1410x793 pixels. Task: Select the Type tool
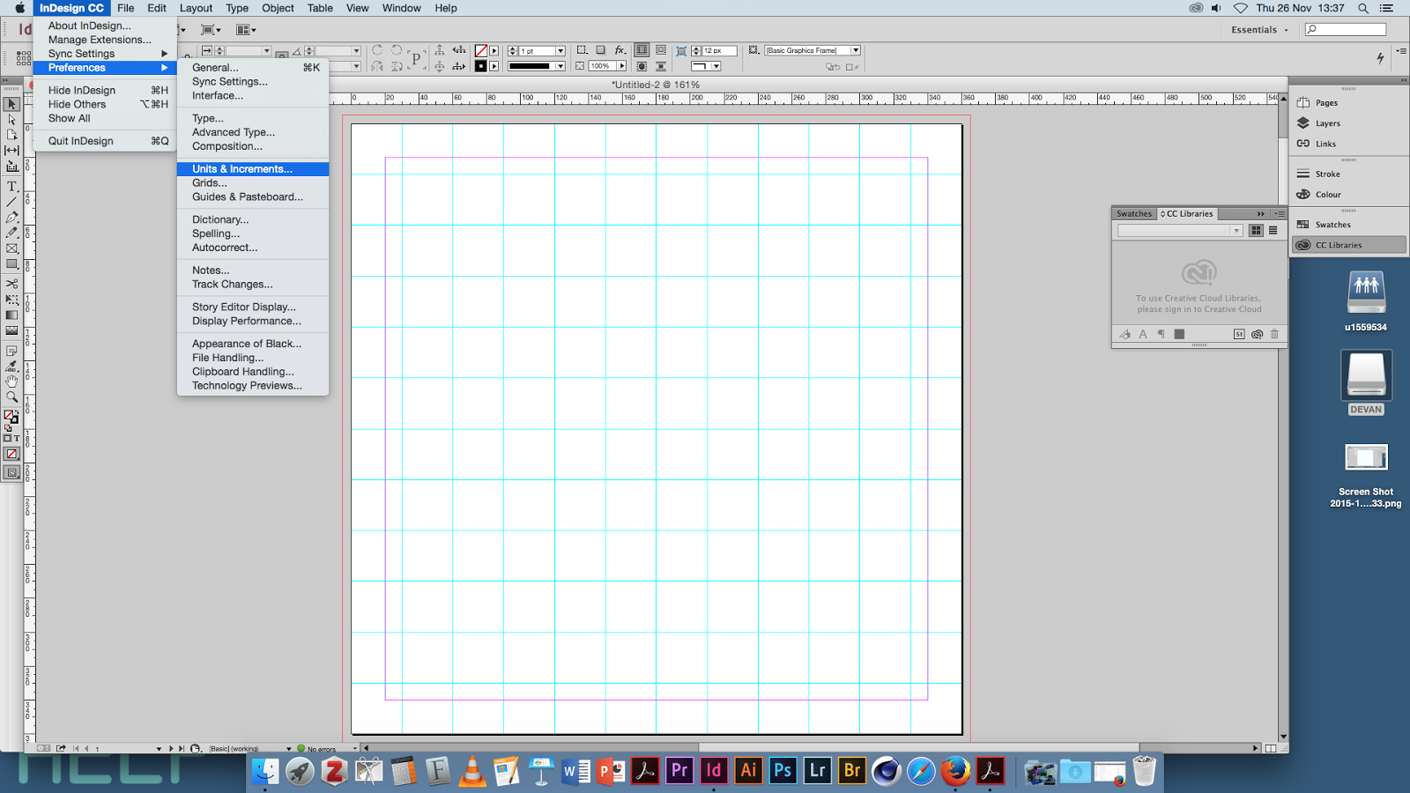tap(11, 186)
